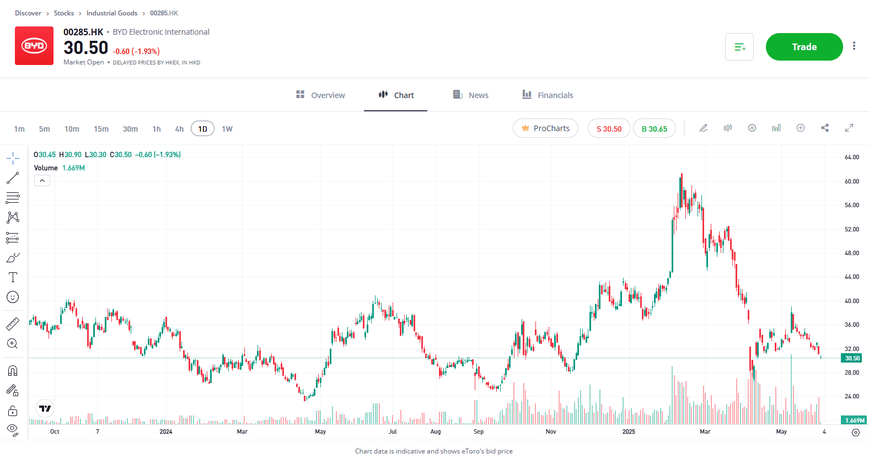This screenshot has height=459, width=869.
Task: Toggle lock all drawing tools
Action: click(13, 411)
